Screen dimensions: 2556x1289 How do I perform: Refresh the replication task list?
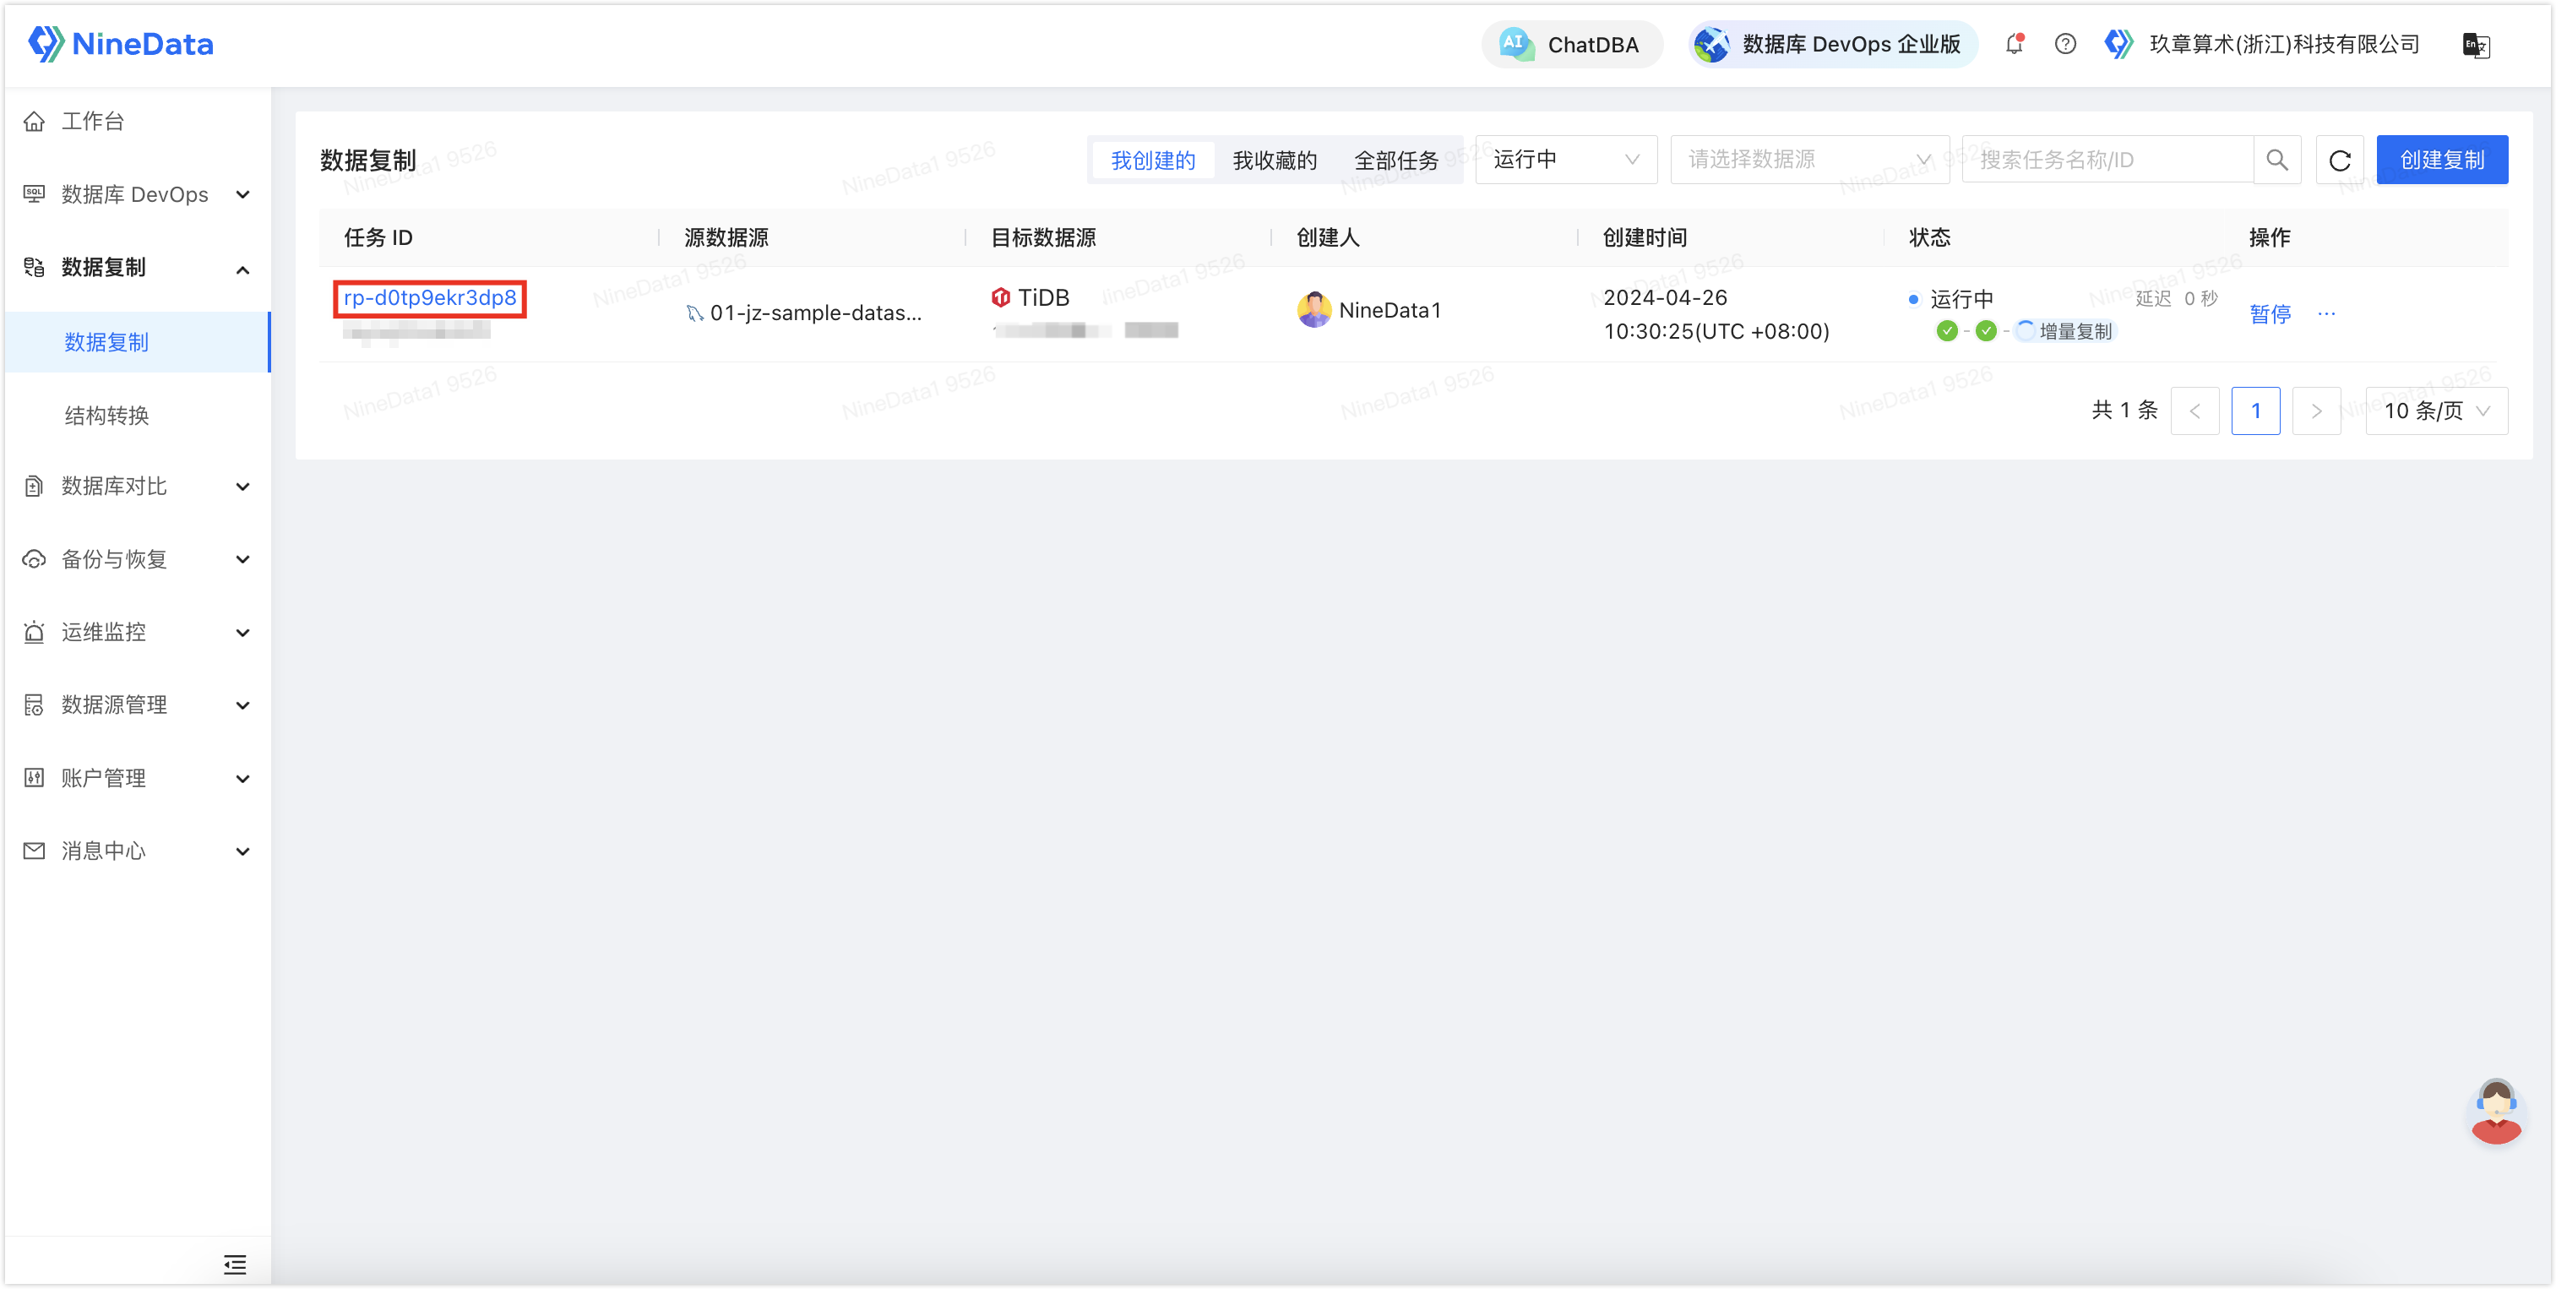pos(2340,159)
